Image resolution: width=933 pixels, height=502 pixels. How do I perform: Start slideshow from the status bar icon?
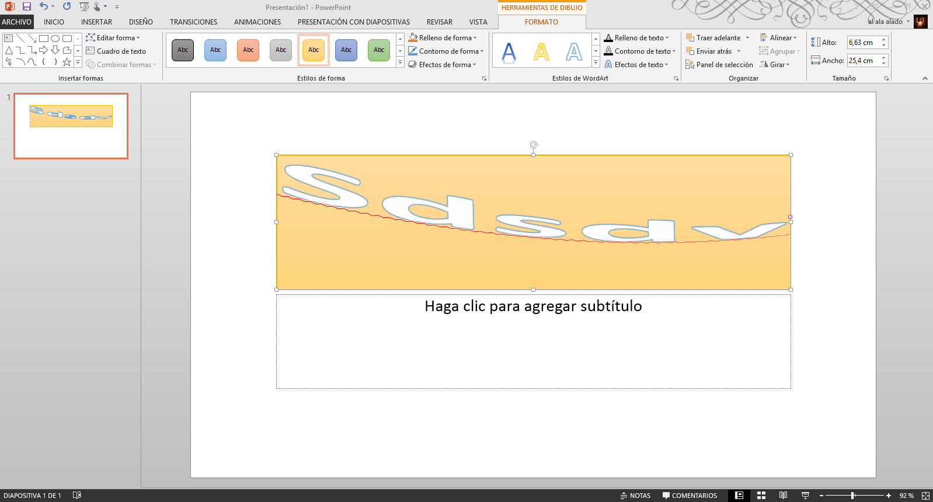[805, 496]
